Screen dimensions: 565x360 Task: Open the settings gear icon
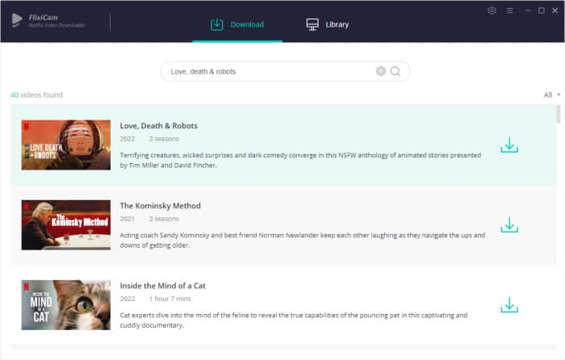point(492,10)
